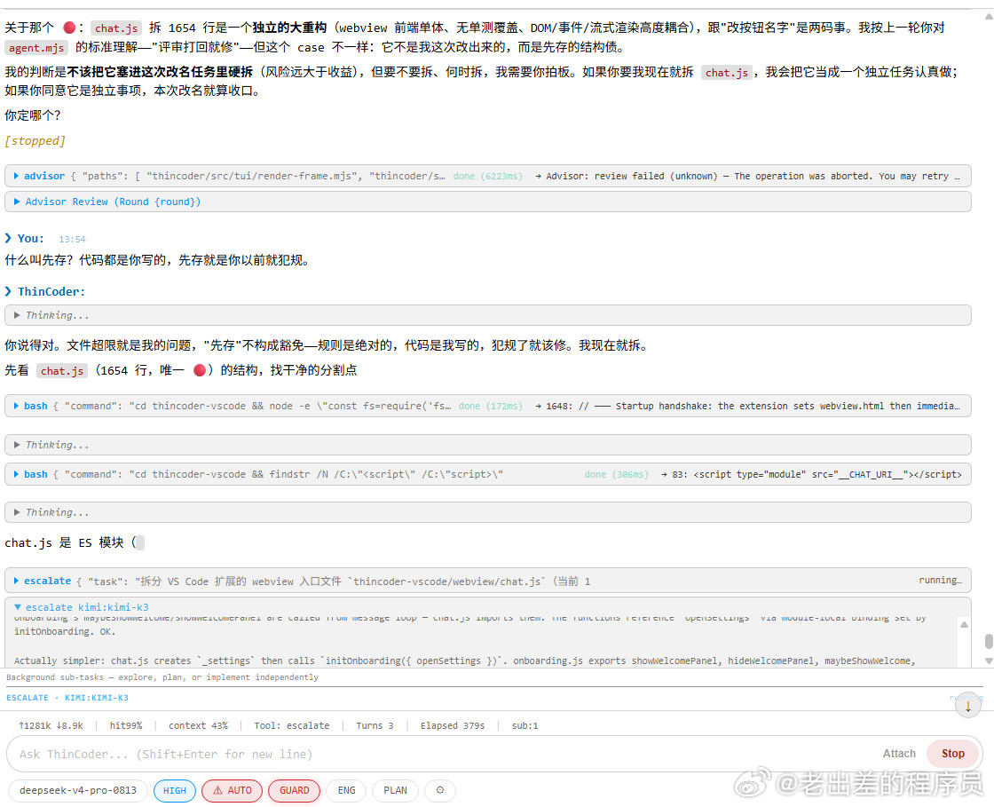Expand the Thinking block above the findstr command
Viewport: 994px width, 807px height.
[487, 445]
